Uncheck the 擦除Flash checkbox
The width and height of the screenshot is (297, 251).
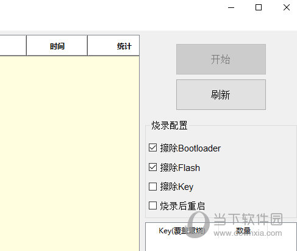152,167
